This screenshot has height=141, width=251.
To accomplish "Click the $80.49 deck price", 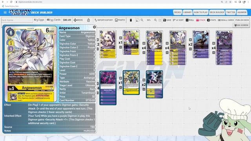I will [x=67, y=20].
